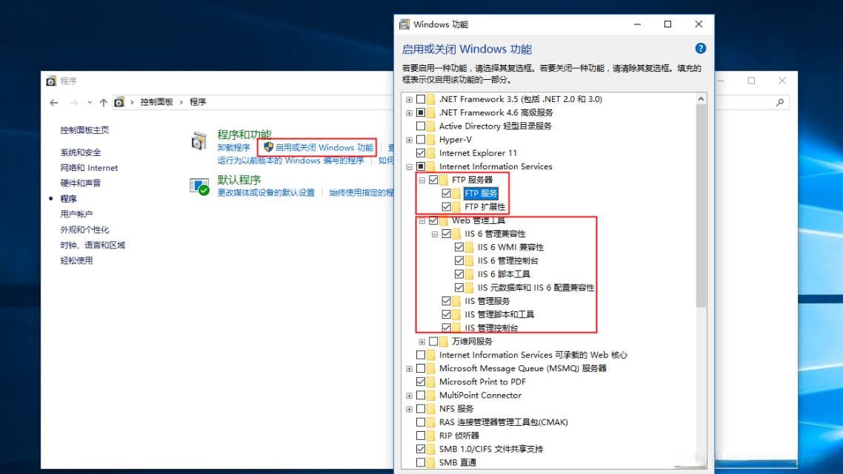Screen dimensions: 843x474
Task: Click feature list vertical scrollbar thumb
Action: coord(701,206)
